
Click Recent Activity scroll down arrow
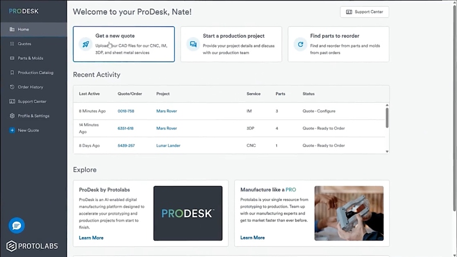pyautogui.click(x=387, y=151)
